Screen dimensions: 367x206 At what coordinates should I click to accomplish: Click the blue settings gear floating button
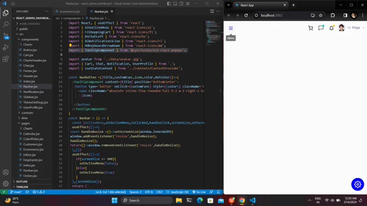click(357, 184)
